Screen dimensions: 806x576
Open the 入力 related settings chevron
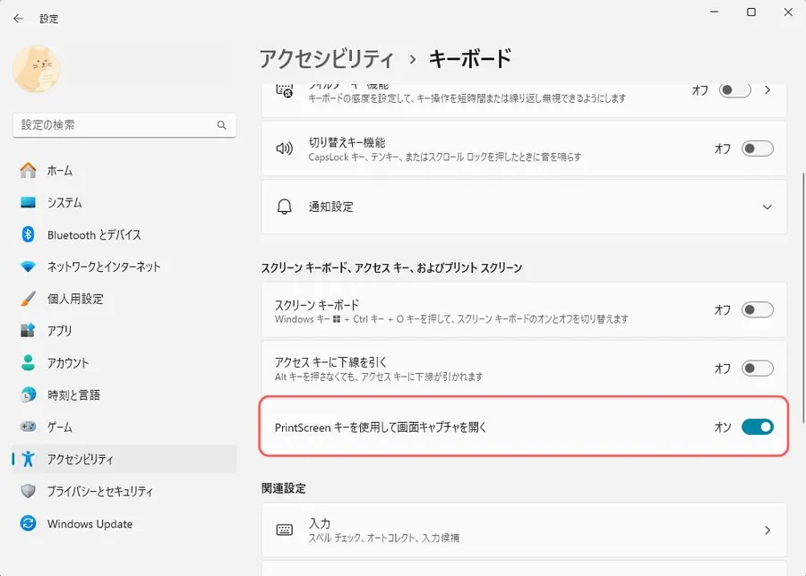pos(767,529)
